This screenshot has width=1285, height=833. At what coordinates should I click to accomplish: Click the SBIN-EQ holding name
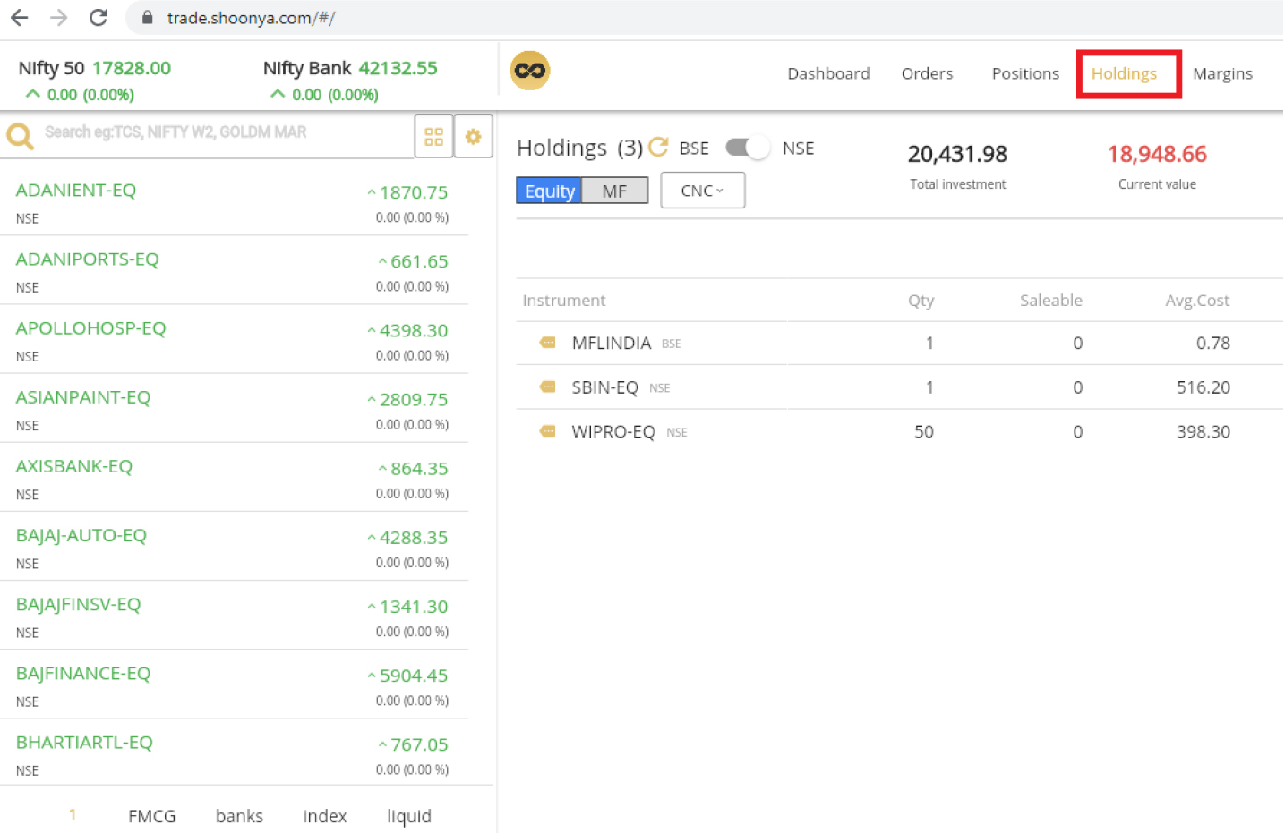click(604, 387)
